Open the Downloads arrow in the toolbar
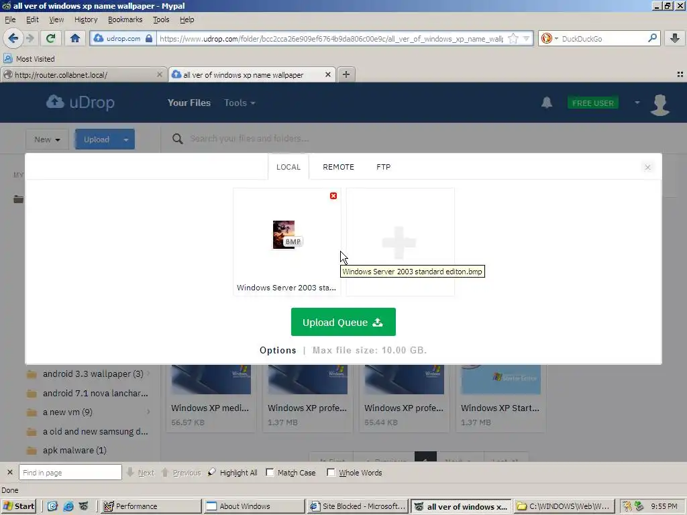 [675, 38]
